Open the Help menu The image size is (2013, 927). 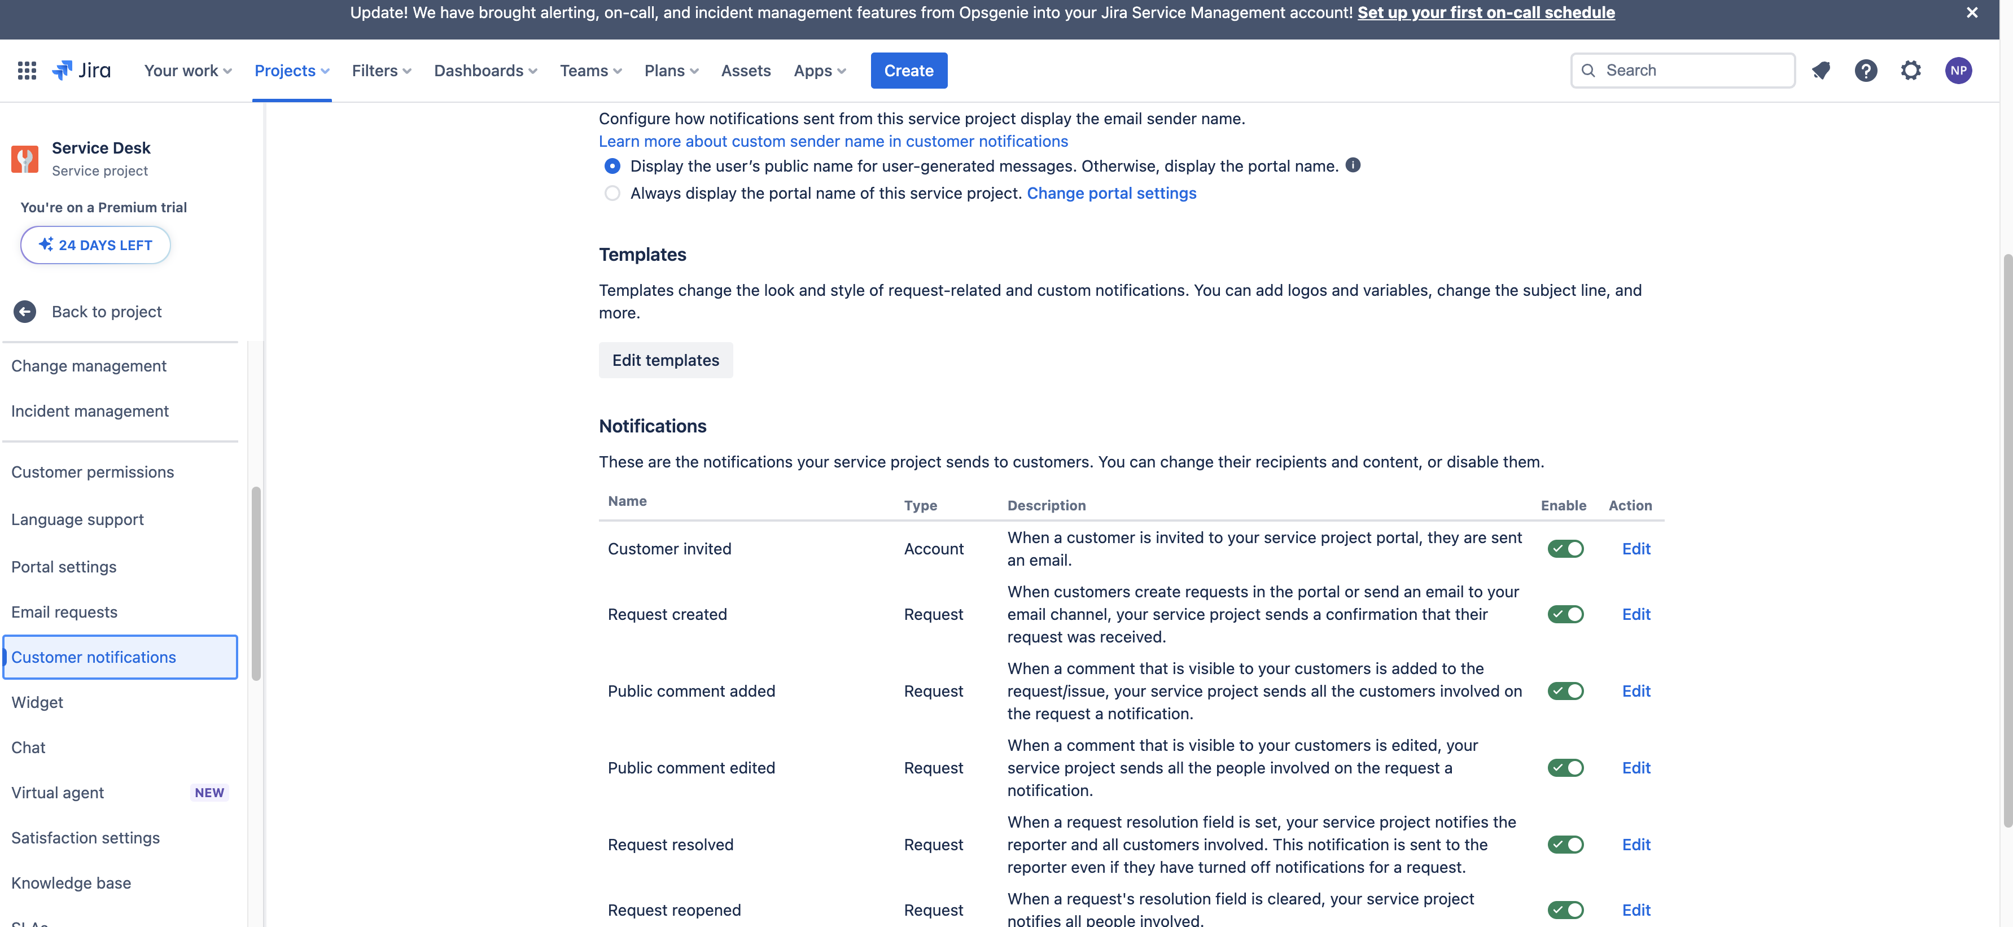point(1866,71)
